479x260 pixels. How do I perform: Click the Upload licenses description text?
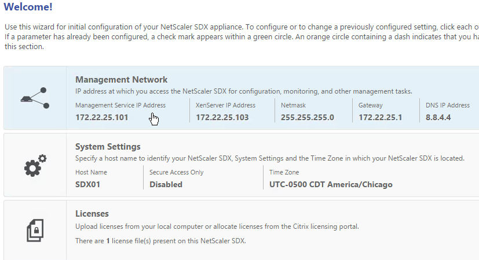pyautogui.click(x=217, y=226)
